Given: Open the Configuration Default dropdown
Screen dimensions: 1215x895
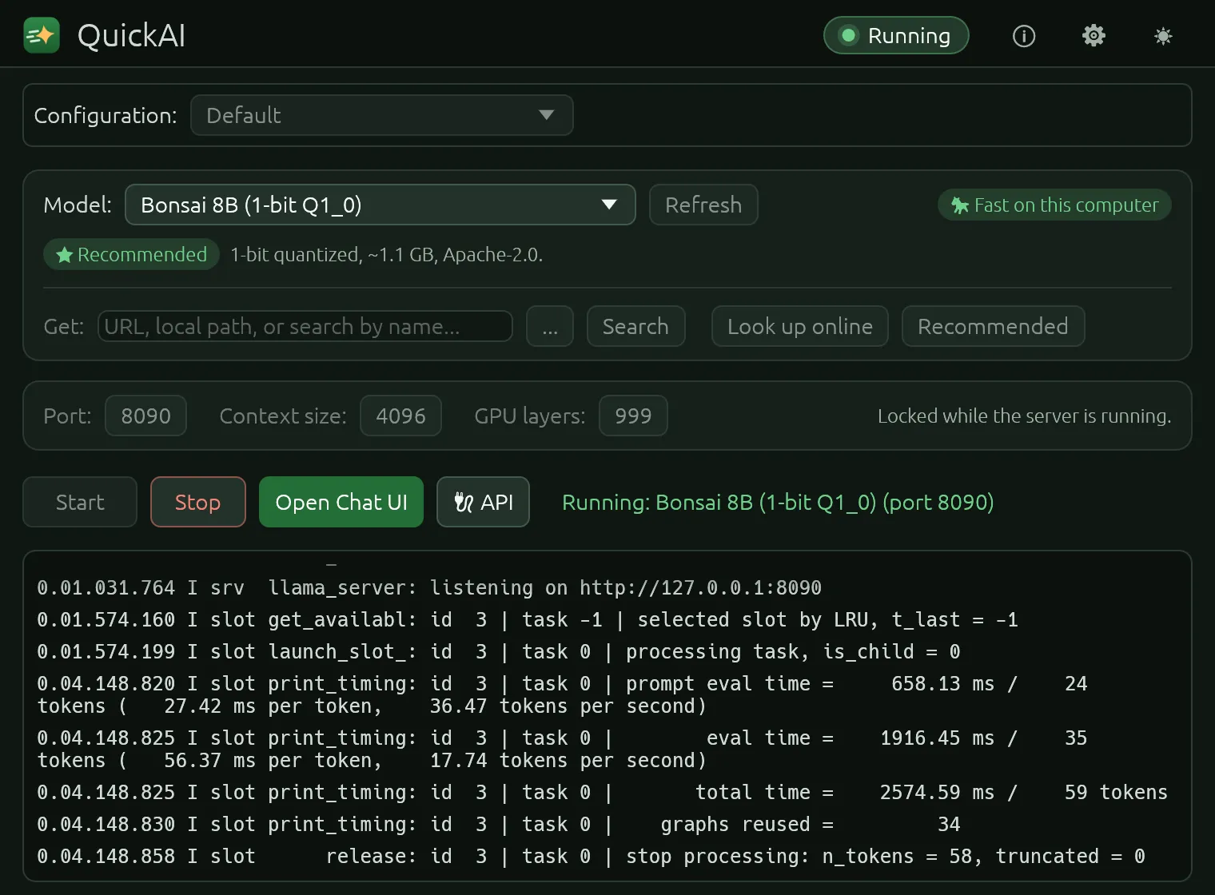Looking at the screenshot, I should pos(382,115).
